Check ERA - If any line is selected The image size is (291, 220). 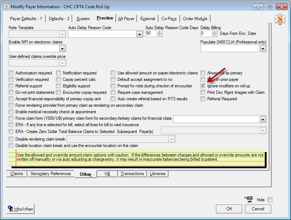point(11,125)
